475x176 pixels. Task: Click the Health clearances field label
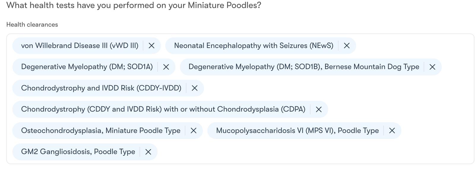coord(32,25)
